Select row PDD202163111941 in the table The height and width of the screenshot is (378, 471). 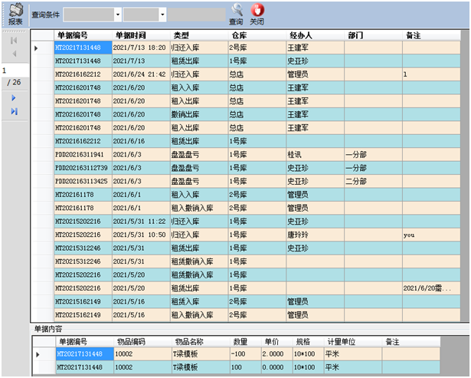83,154
